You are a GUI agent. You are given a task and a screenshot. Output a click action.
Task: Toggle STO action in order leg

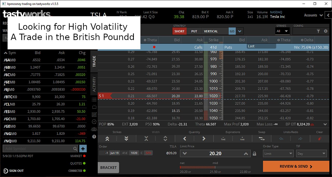[x=148, y=153]
